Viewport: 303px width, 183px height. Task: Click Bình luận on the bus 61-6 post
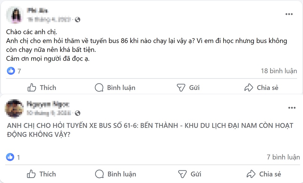coord(115,174)
